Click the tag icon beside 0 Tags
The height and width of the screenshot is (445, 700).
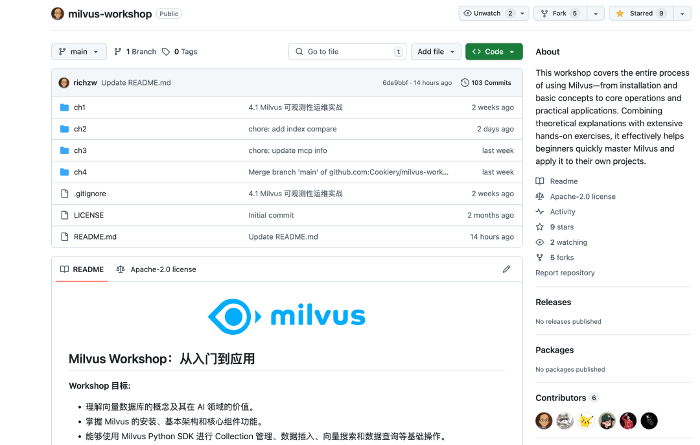pyautogui.click(x=166, y=52)
